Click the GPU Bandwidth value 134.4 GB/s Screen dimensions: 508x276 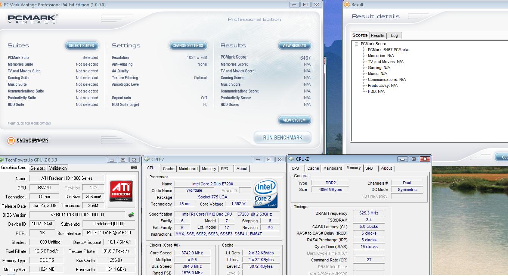tap(116, 269)
